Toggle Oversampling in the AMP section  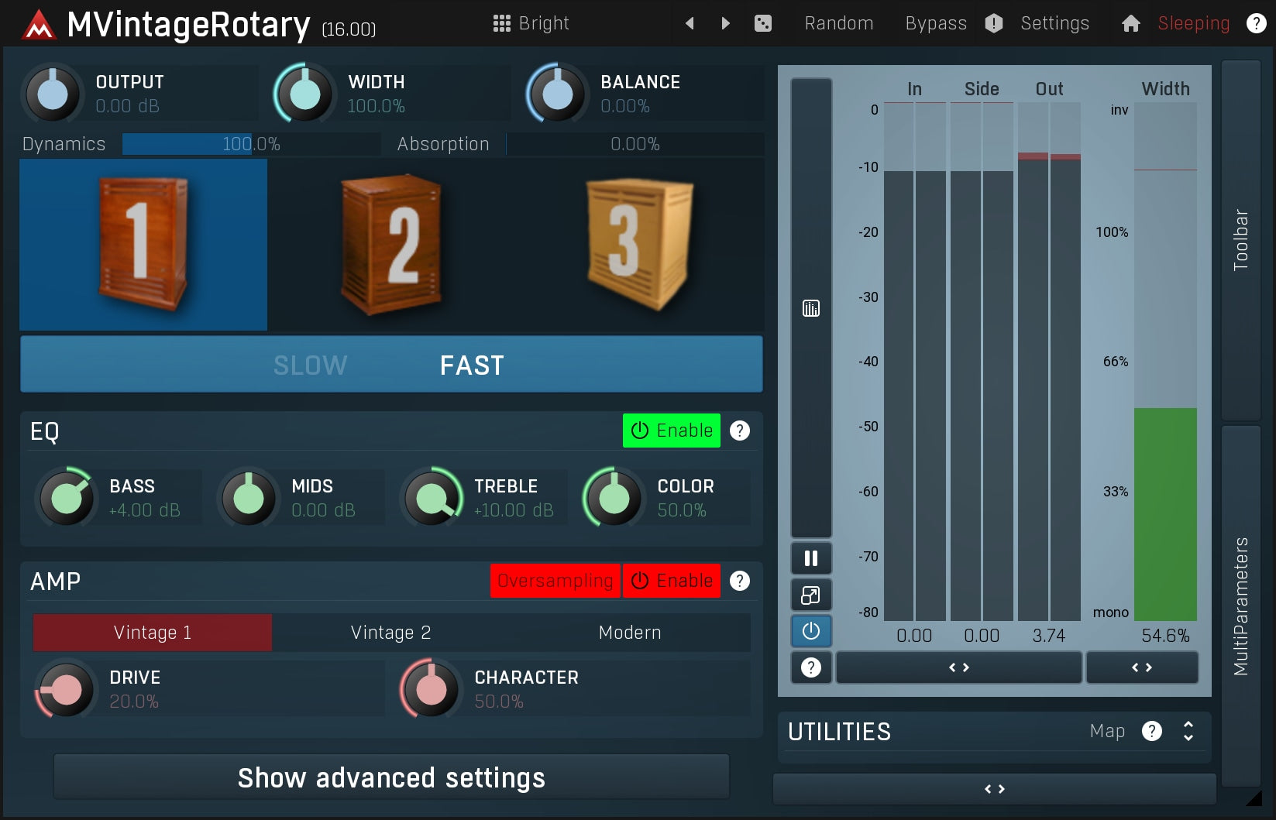(555, 580)
